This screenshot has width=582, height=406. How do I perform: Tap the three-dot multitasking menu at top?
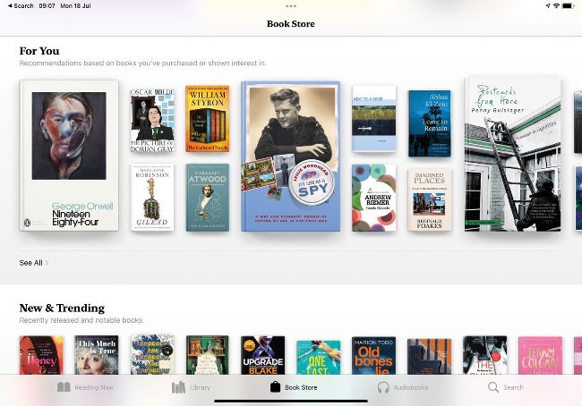pos(291,5)
